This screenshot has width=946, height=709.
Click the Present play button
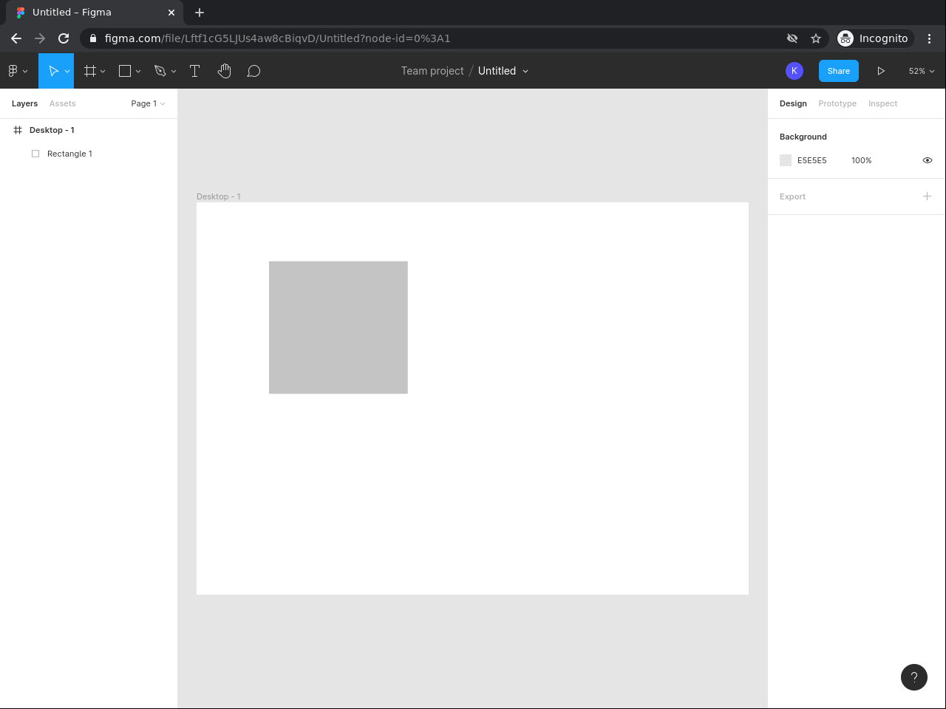click(x=881, y=71)
